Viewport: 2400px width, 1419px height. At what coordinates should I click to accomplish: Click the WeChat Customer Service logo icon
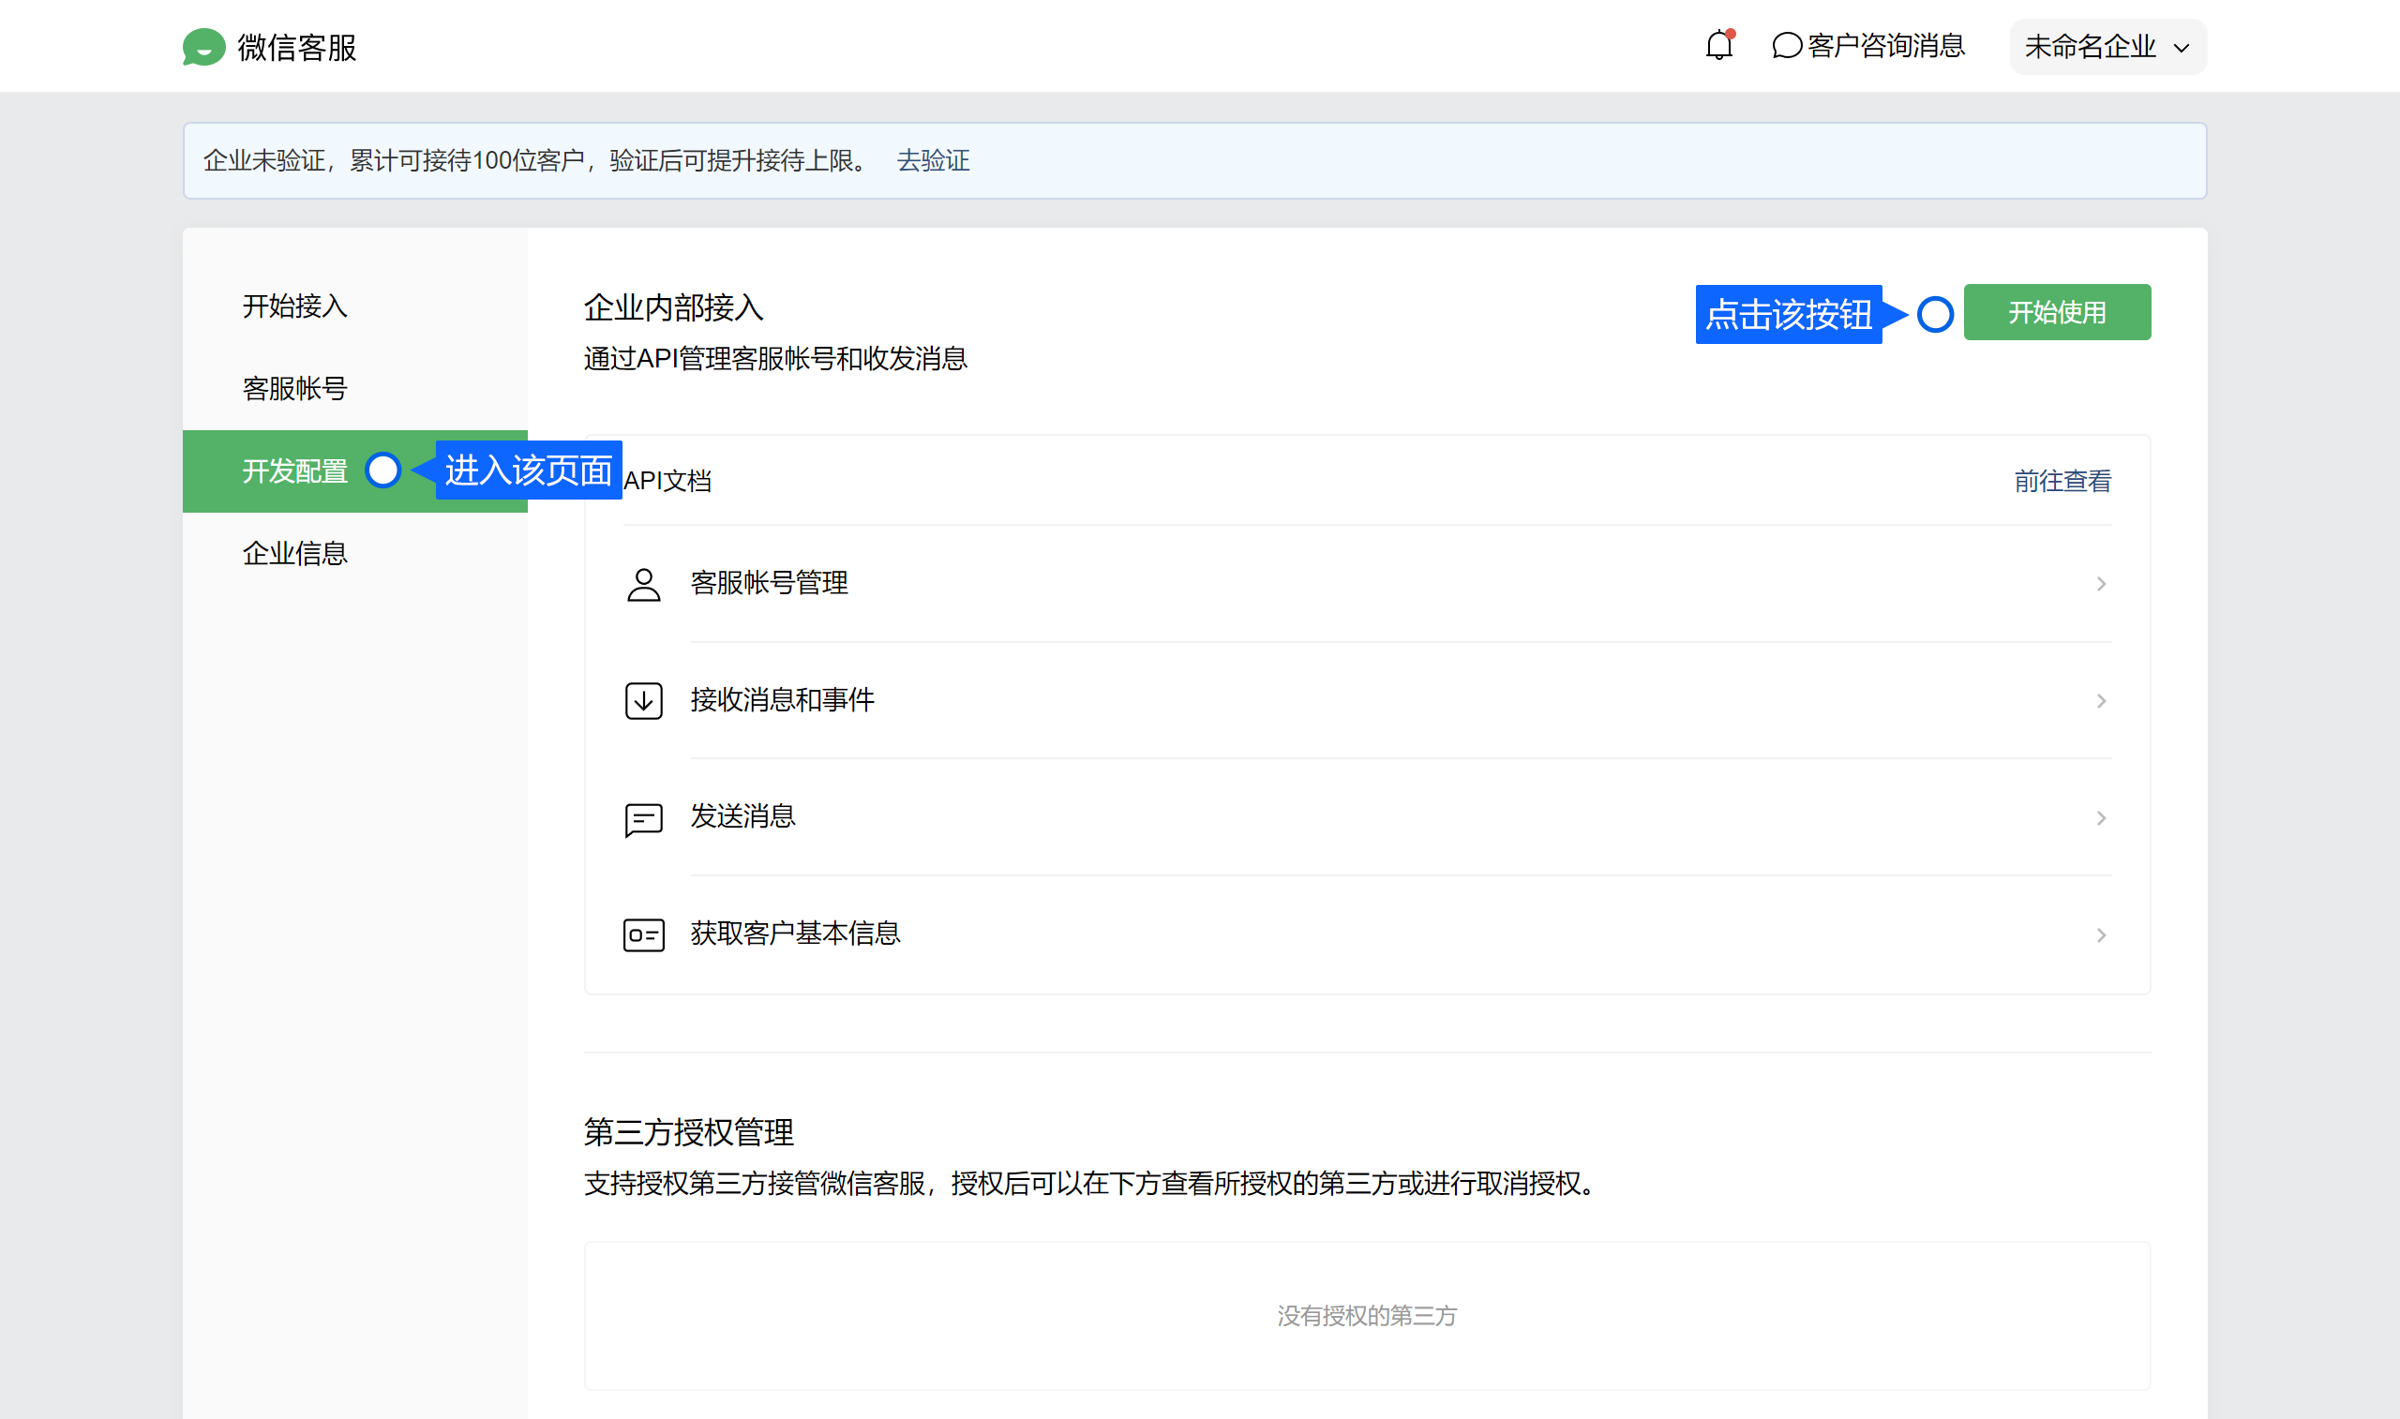point(203,47)
